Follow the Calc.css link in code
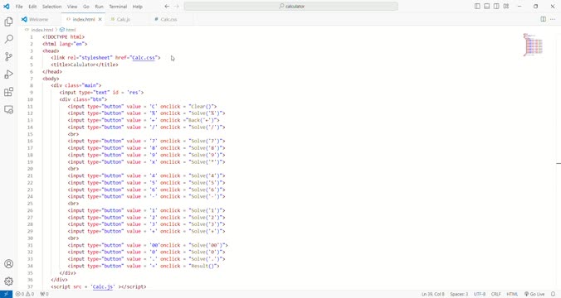This screenshot has height=298, width=561. [x=144, y=57]
